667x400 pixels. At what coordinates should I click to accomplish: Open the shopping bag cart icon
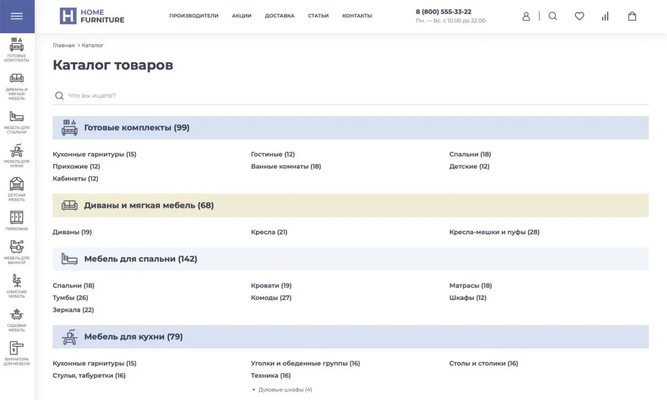tap(632, 16)
